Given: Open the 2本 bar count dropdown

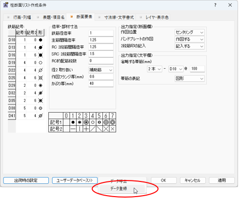Looking at the screenshot, I should pos(155,69).
